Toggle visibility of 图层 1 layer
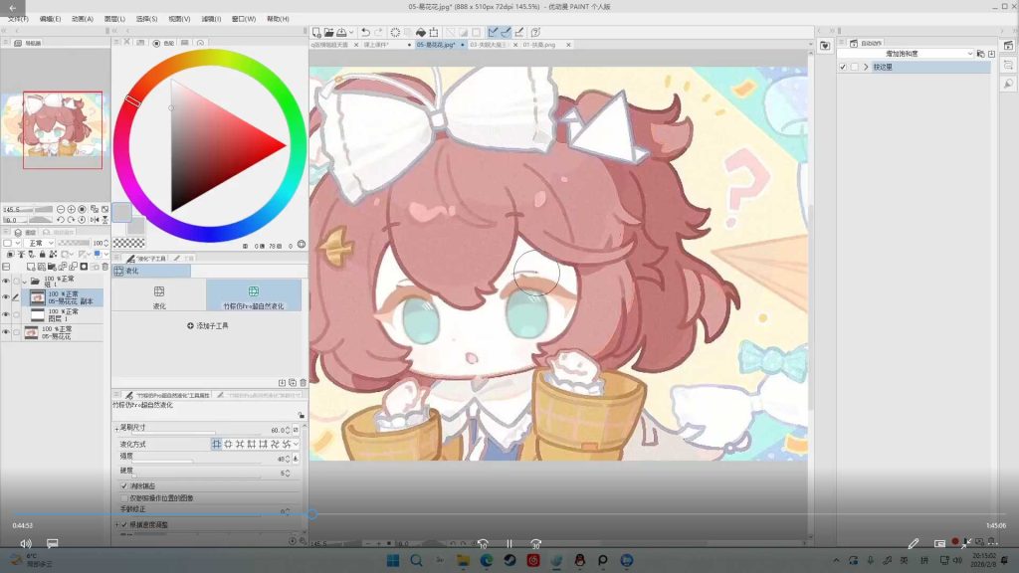The height and width of the screenshot is (573, 1019). [x=6, y=315]
